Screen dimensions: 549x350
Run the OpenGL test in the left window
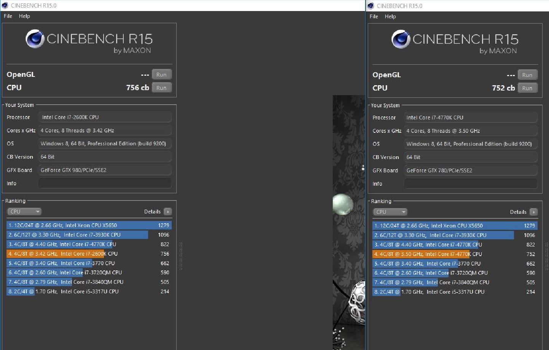point(161,75)
